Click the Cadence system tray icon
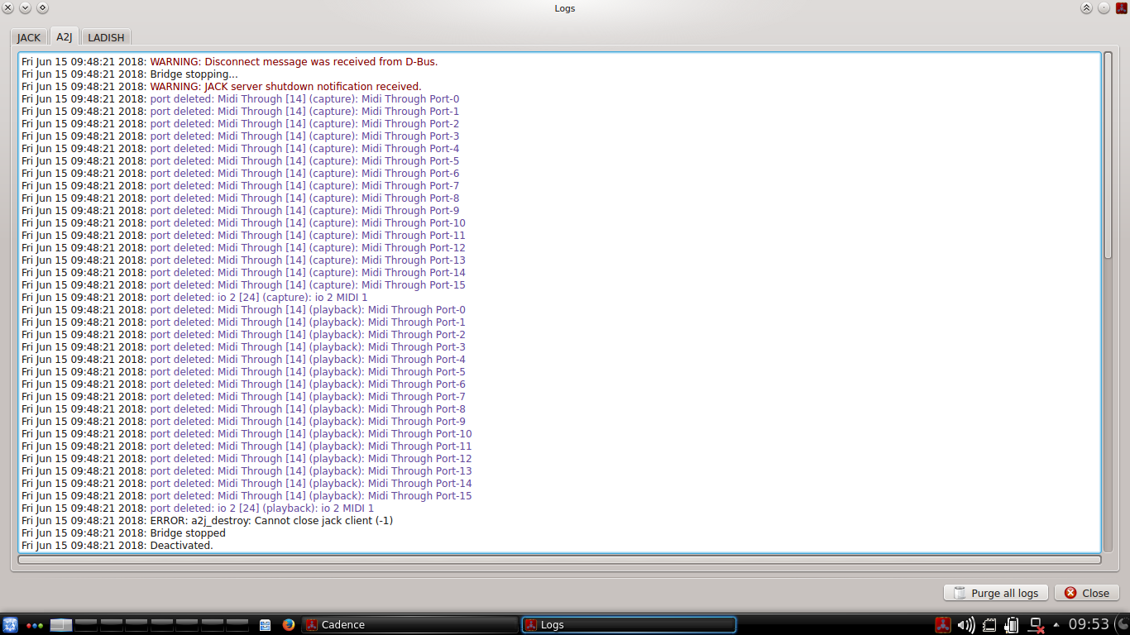This screenshot has height=635, width=1130. point(943,625)
